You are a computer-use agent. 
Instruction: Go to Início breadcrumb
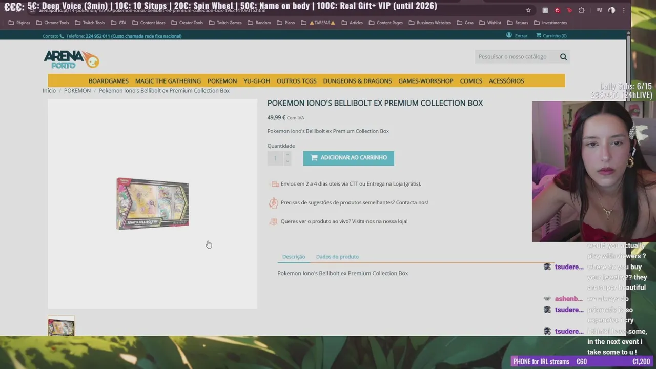[x=49, y=91]
